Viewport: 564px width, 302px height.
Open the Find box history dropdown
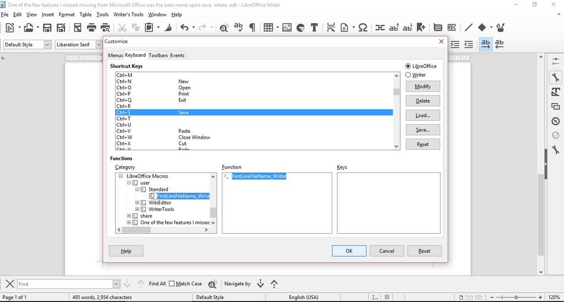(x=116, y=284)
